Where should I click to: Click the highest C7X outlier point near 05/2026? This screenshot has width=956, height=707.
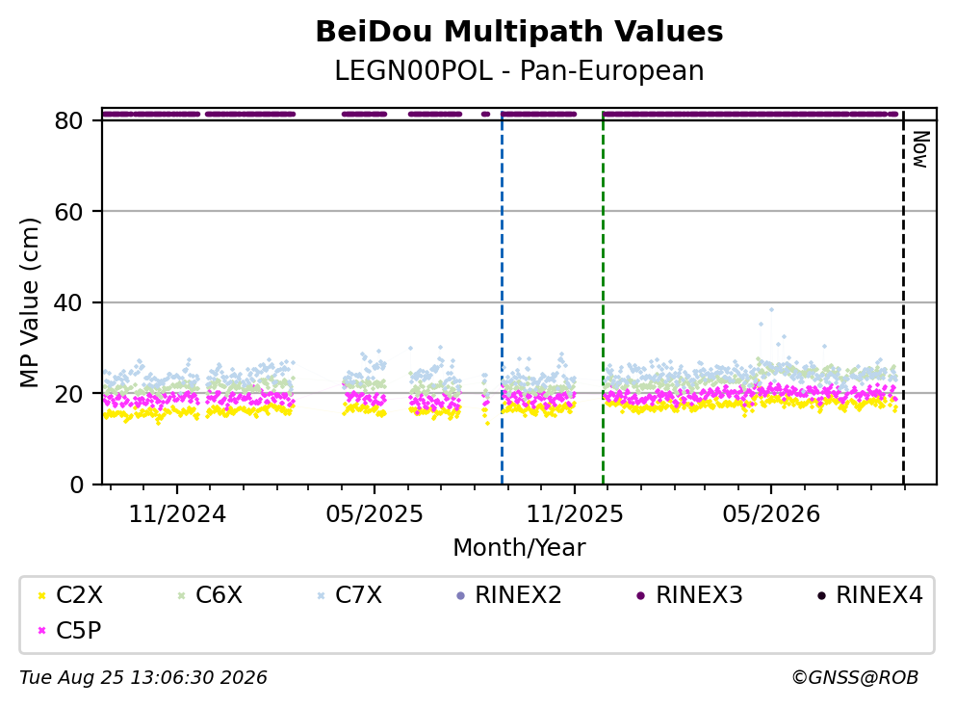tap(771, 310)
